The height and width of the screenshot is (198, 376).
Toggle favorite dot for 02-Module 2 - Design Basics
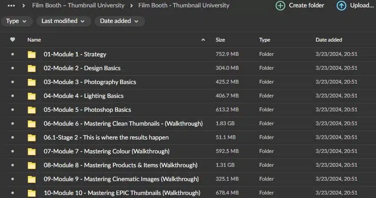[x=13, y=68]
